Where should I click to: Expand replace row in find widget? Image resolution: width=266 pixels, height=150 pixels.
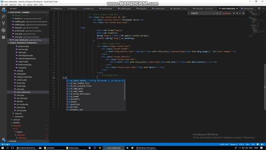[189, 13]
